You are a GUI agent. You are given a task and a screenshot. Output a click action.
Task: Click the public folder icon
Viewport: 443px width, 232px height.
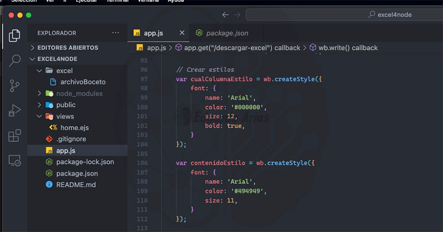click(49, 105)
